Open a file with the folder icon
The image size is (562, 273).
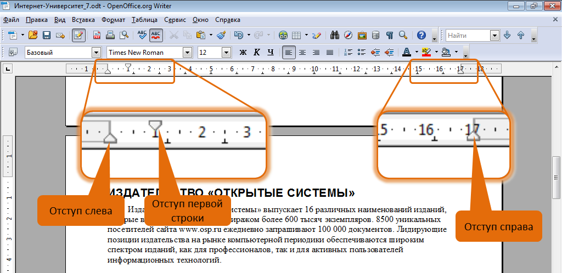pyautogui.click(x=32, y=35)
